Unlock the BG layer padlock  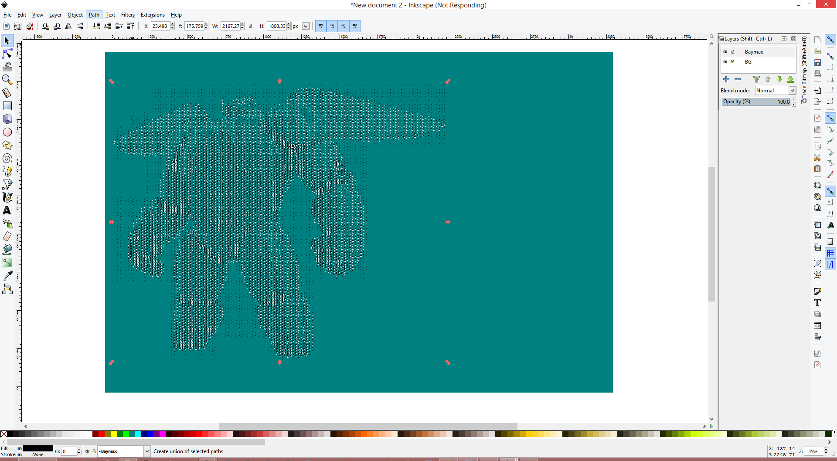pos(733,62)
